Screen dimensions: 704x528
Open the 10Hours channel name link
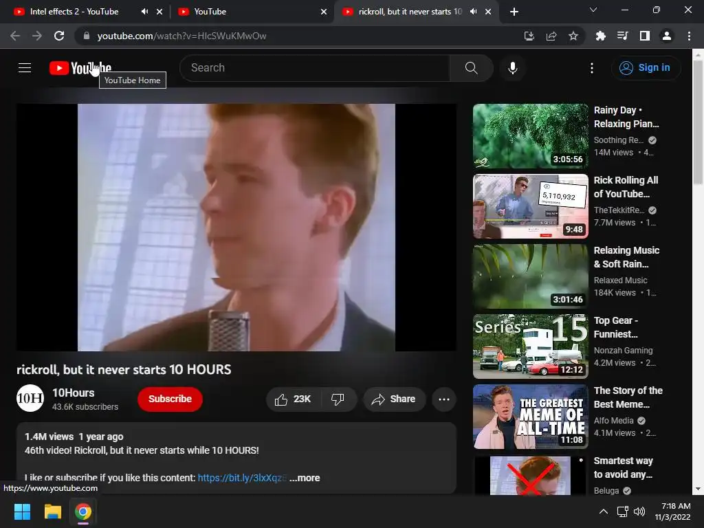pyautogui.click(x=74, y=393)
